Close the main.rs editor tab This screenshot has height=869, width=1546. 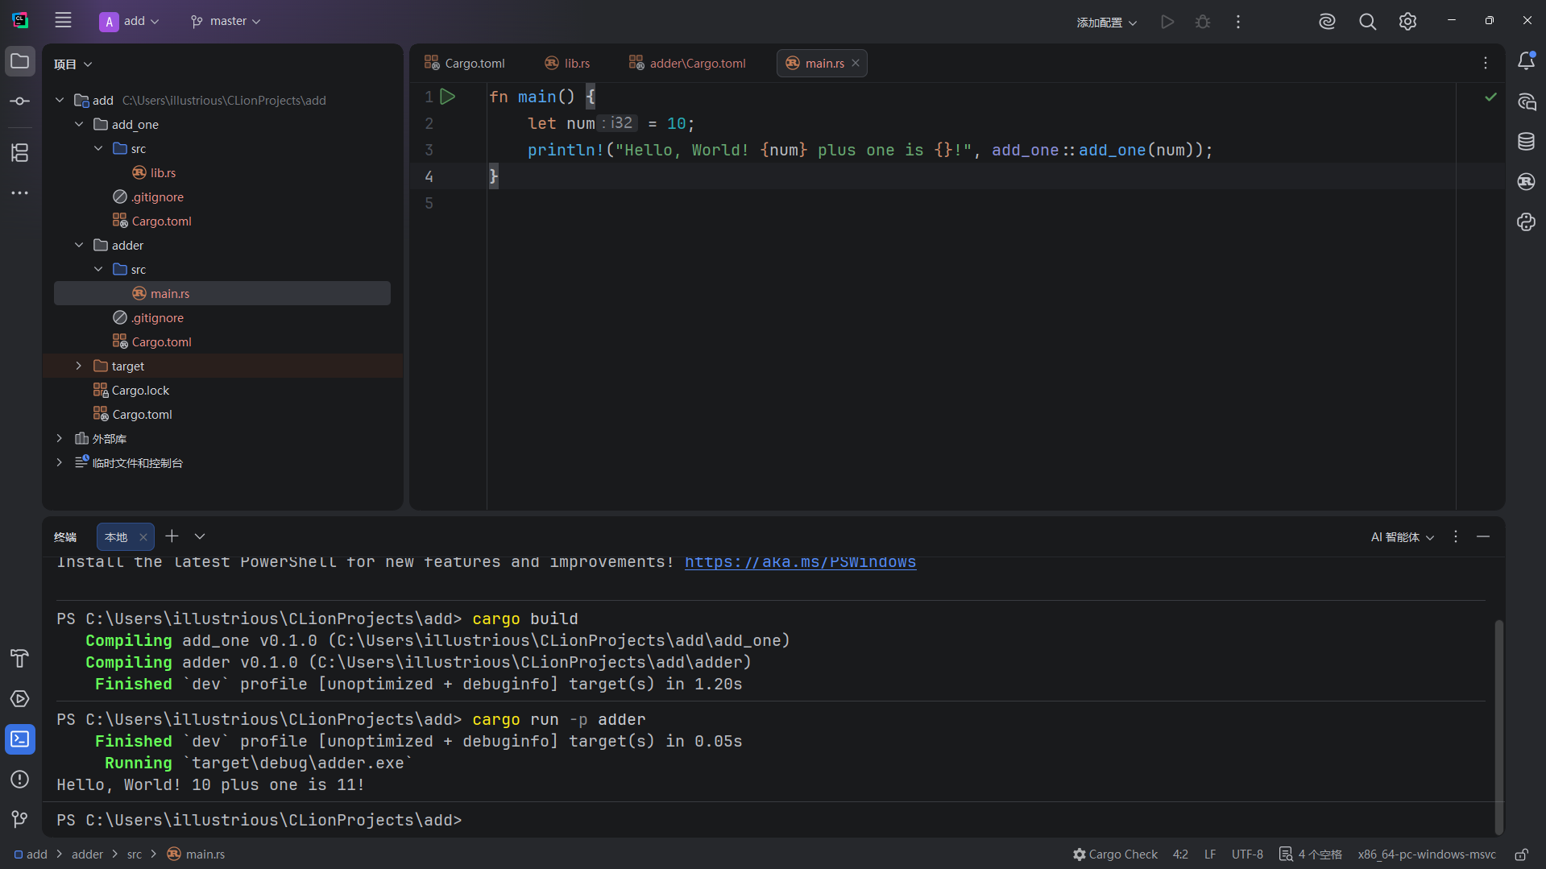click(856, 63)
